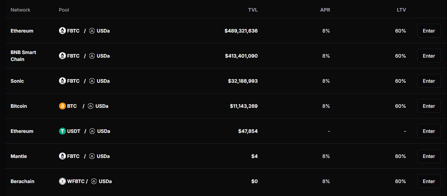The height and width of the screenshot is (196, 447).
Task: Open the USDT/USDa pool via Enter
Action: (x=429, y=131)
